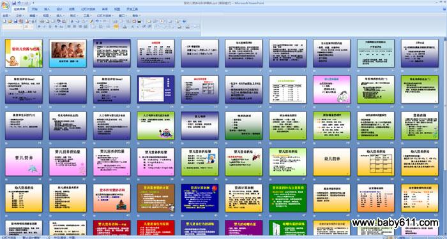Click the yellow highlighted icon in formatting row
Screen dimensions: 447x239
point(116,27)
